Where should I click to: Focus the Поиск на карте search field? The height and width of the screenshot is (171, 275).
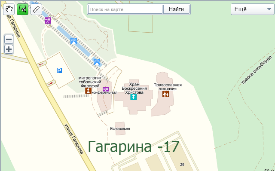(125, 9)
